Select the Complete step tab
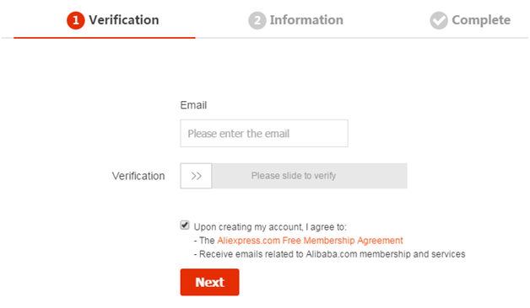 point(470,20)
